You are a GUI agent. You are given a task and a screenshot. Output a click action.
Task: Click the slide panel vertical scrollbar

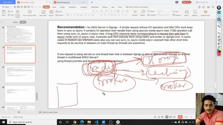tap(37, 97)
